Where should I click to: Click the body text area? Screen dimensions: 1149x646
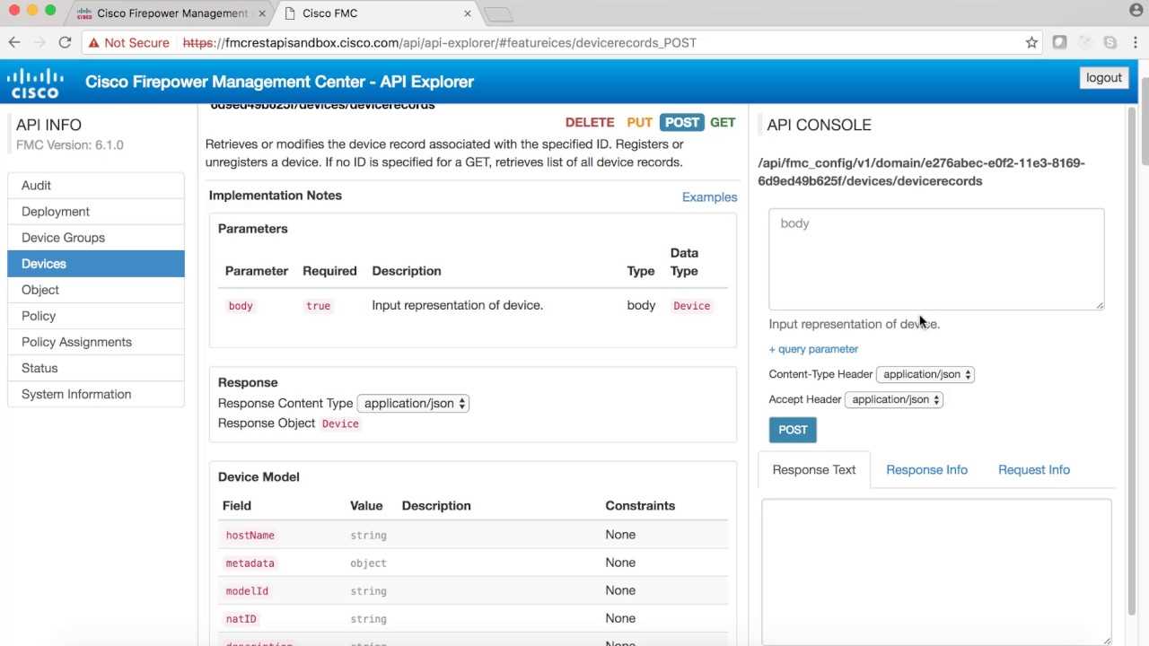(x=936, y=259)
